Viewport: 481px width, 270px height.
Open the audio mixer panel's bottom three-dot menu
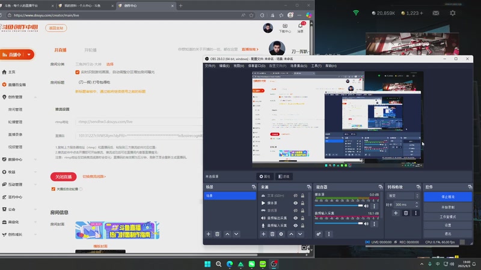pyautogui.click(x=329, y=234)
